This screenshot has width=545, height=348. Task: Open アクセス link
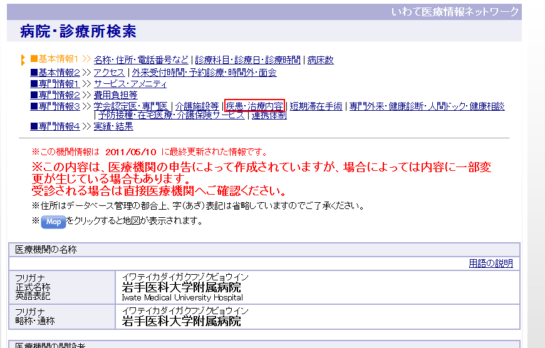[x=109, y=72]
